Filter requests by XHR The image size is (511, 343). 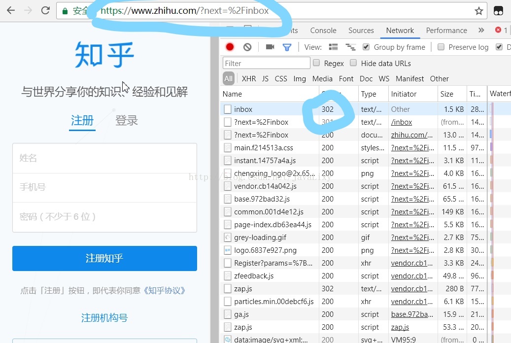pos(249,78)
